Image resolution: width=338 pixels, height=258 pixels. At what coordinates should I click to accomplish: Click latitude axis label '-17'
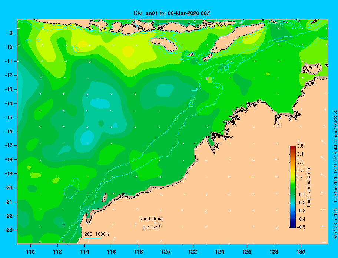point(9,145)
